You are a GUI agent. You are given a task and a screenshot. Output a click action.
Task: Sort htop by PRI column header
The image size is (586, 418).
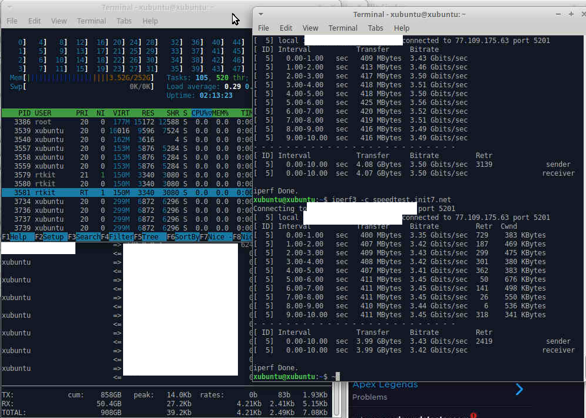tap(82, 113)
